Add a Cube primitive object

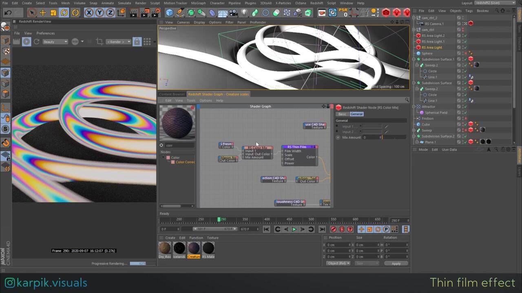(x=170, y=13)
